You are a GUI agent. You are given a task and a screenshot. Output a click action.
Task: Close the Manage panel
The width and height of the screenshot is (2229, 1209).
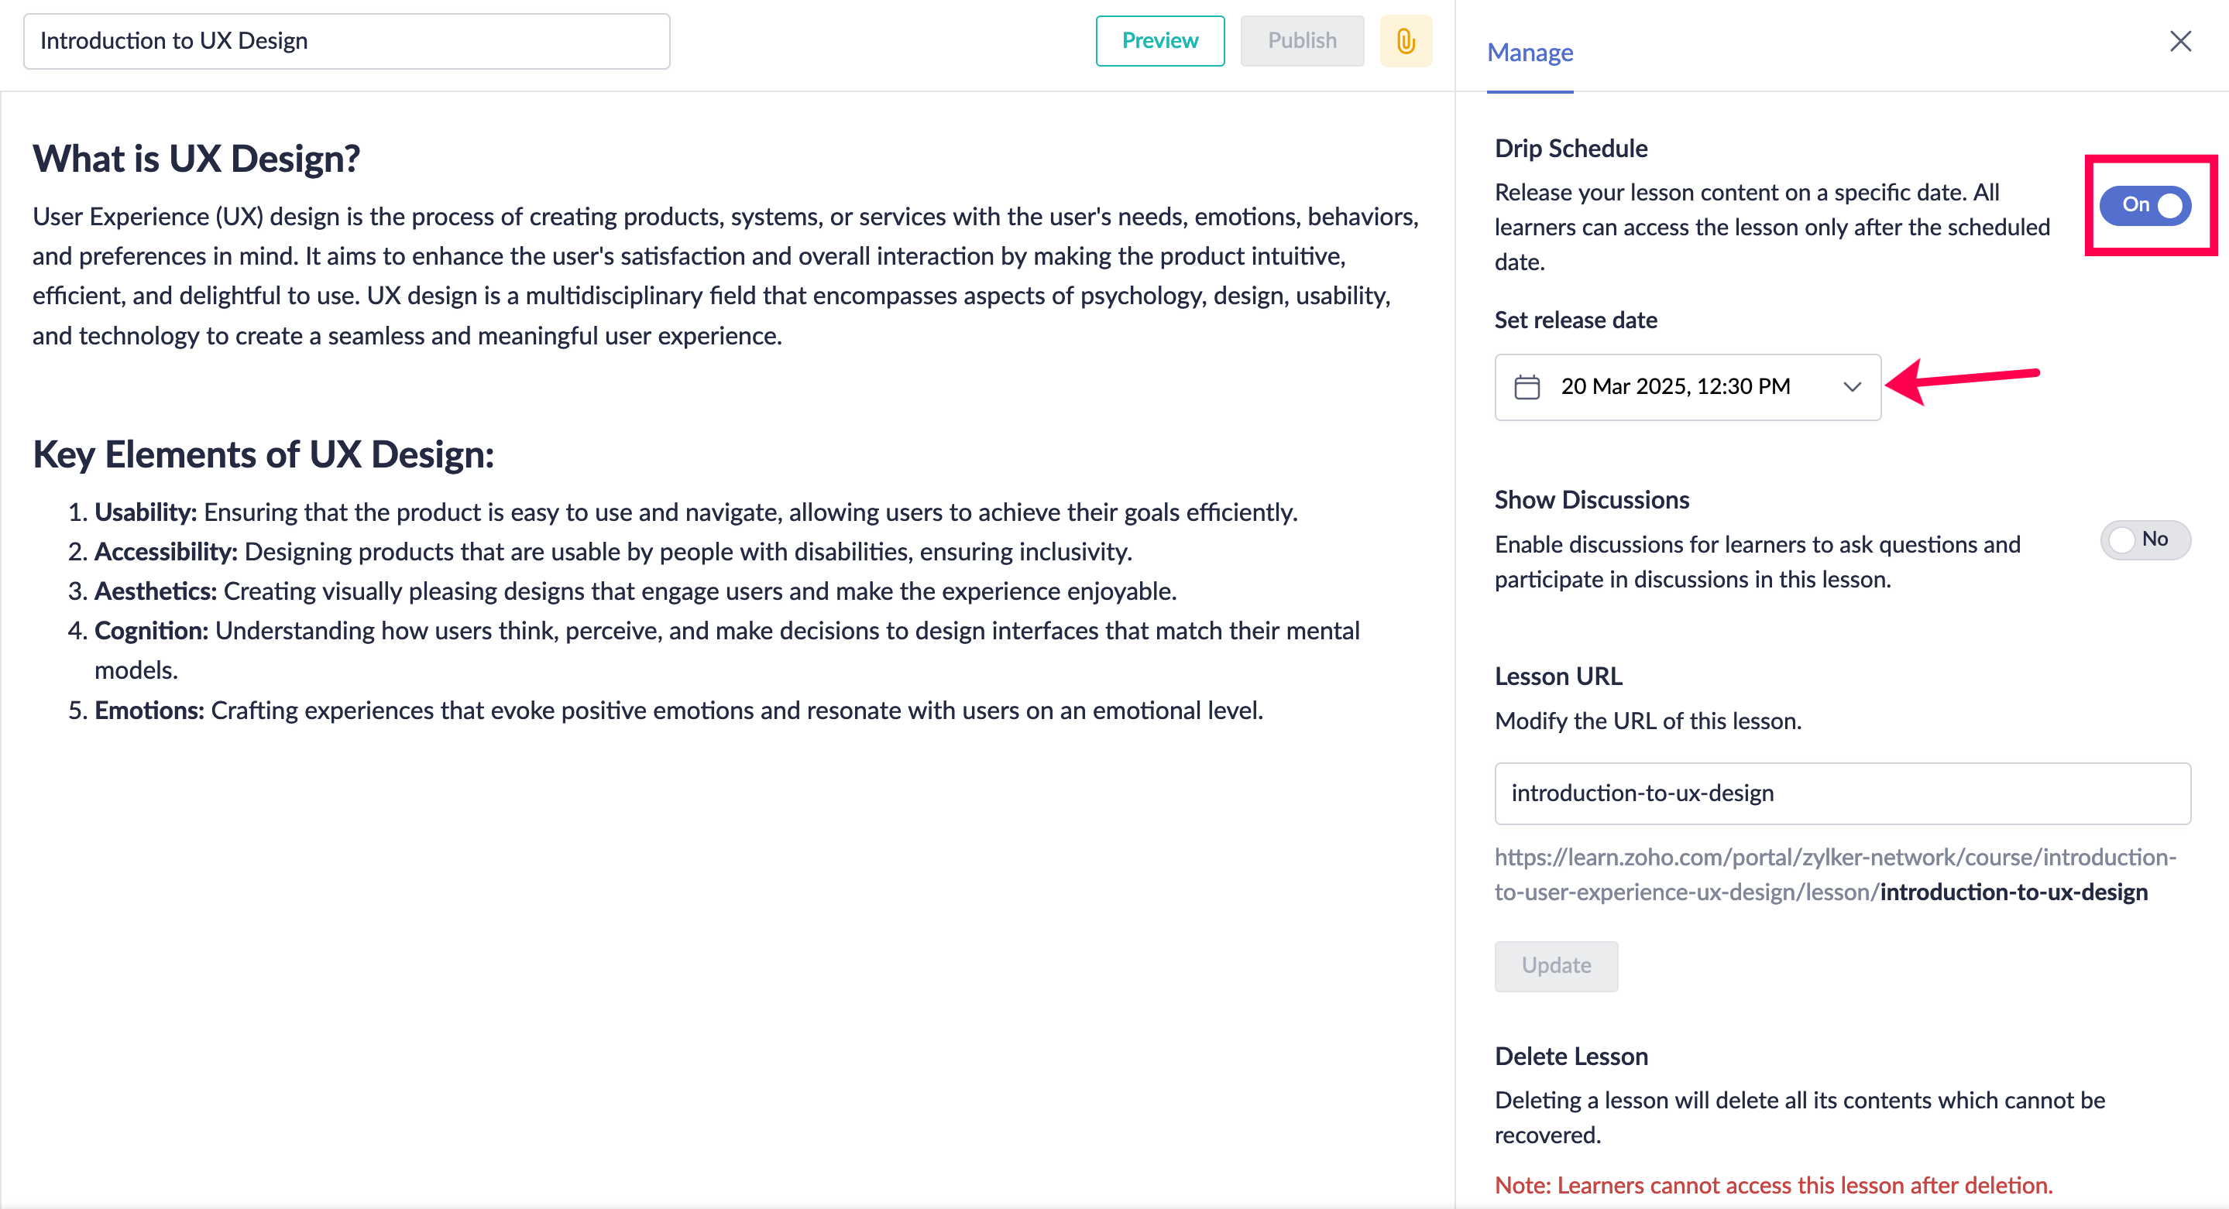coord(2179,41)
